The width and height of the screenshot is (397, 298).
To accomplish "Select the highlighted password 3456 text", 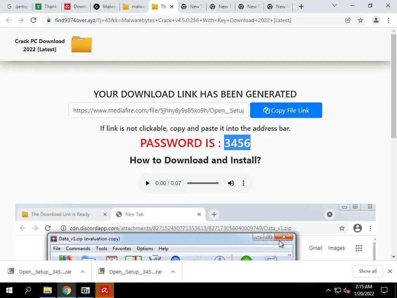I will click(x=237, y=143).
